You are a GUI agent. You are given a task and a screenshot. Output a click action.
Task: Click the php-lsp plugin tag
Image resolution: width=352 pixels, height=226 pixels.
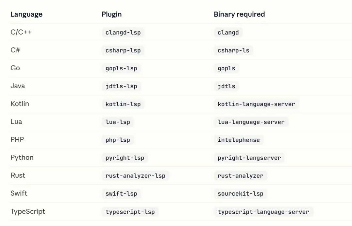coord(118,140)
